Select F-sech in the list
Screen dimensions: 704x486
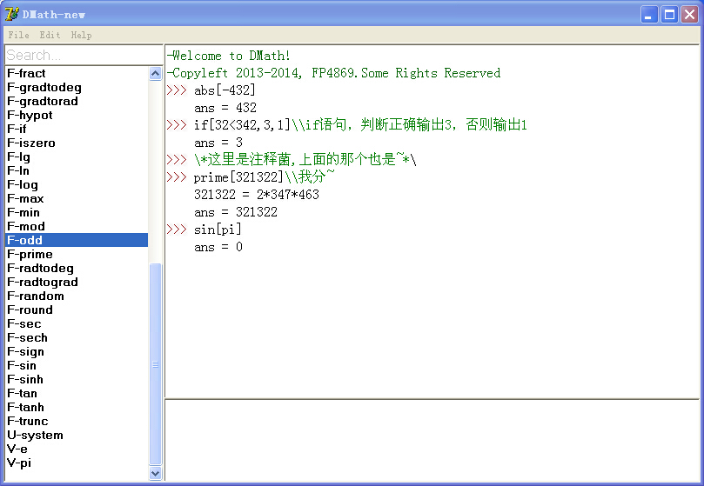[x=77, y=337]
